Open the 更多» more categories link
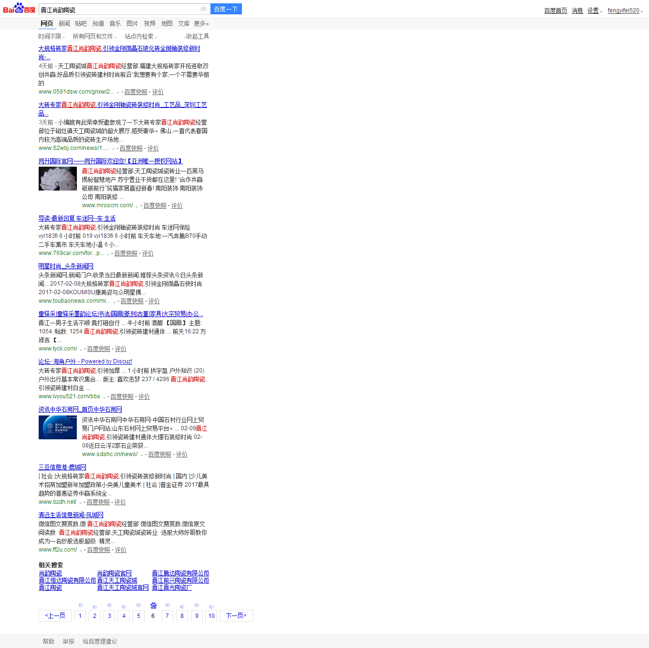The width and height of the screenshot is (649, 648). (201, 23)
